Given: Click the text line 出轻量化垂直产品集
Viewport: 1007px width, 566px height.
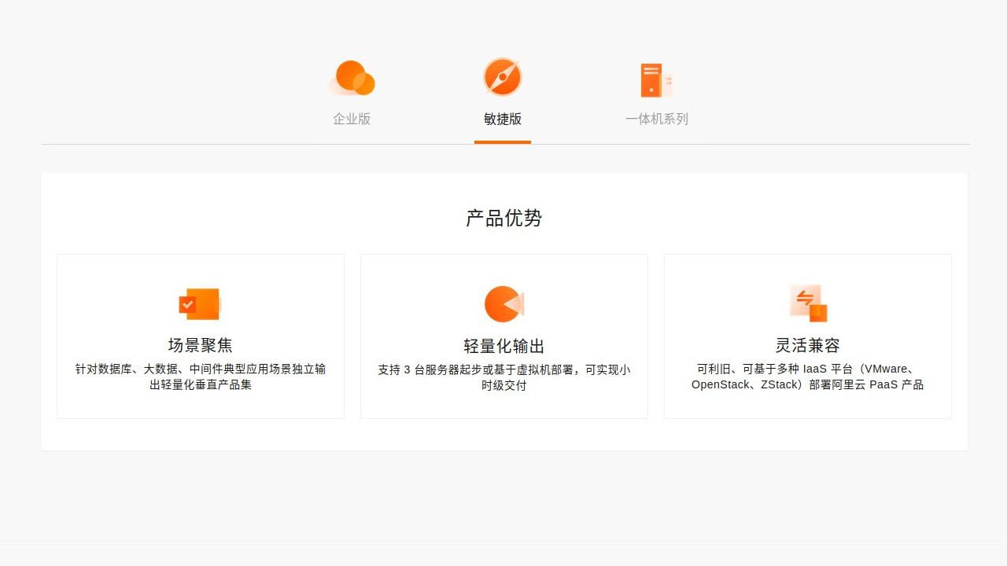Looking at the screenshot, I should [x=201, y=385].
